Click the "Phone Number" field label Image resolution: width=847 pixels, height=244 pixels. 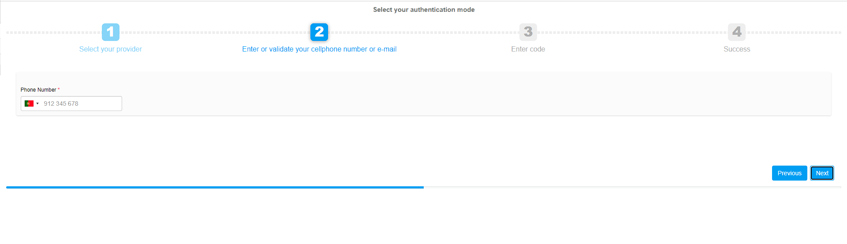[38, 90]
